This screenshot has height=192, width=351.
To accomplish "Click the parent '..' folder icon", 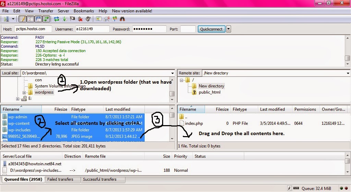I will click(x=182, y=117).
